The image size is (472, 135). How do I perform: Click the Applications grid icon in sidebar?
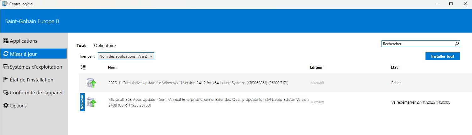(x=6, y=41)
